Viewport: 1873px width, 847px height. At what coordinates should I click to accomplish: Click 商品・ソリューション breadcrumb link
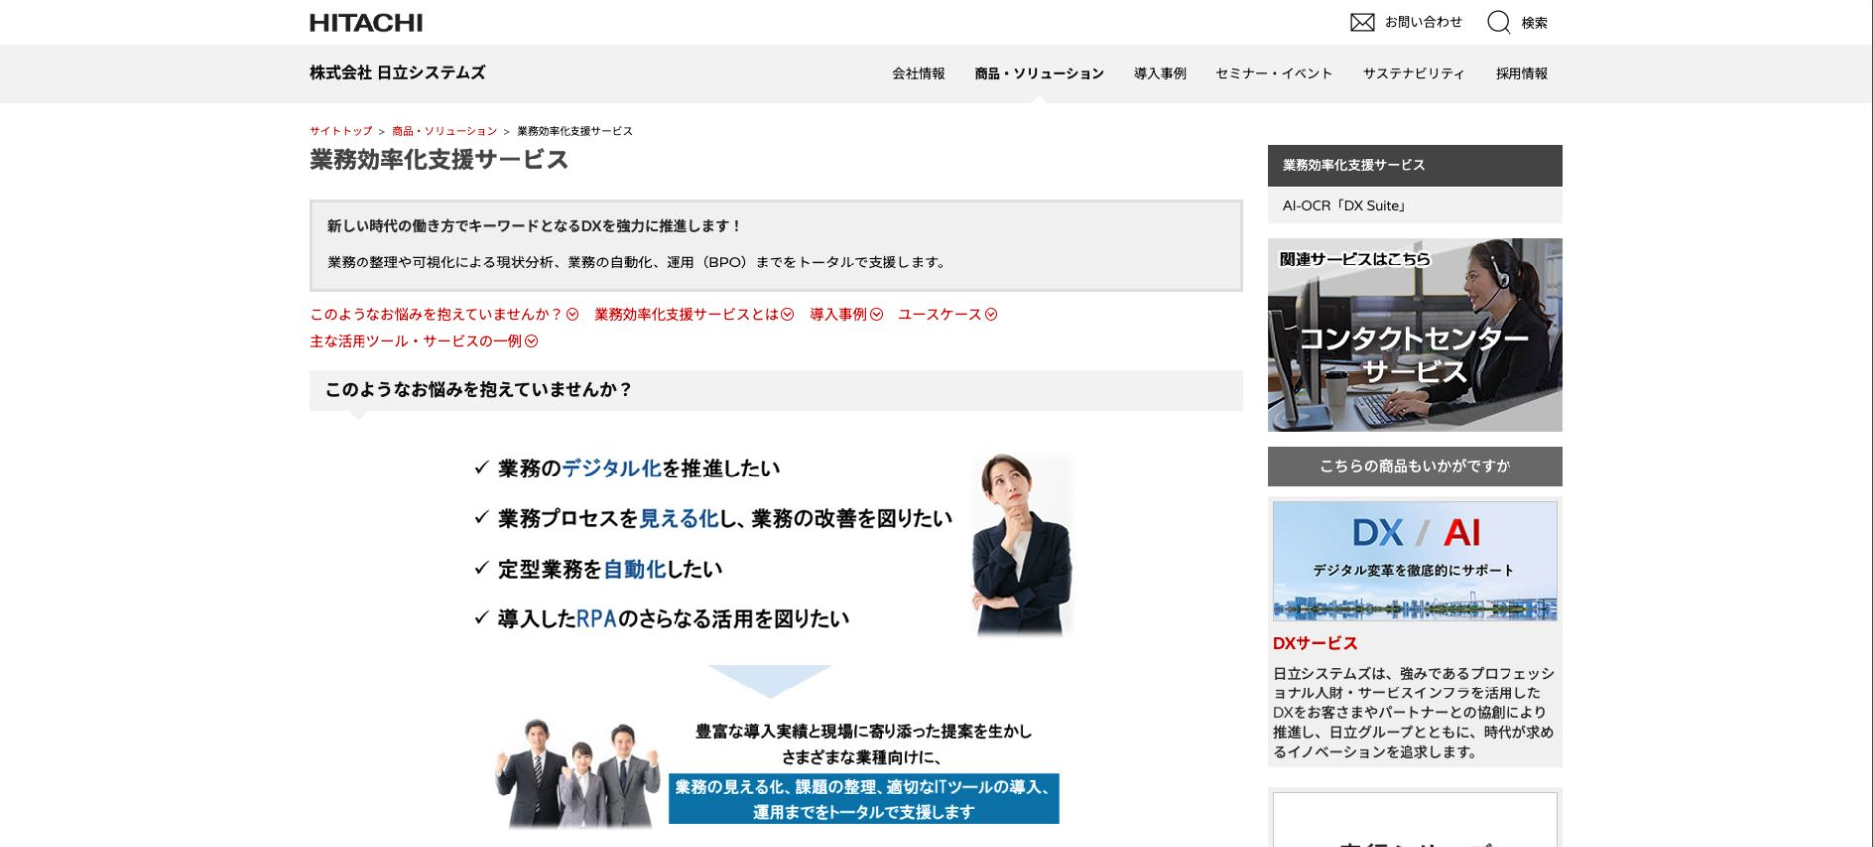445,131
